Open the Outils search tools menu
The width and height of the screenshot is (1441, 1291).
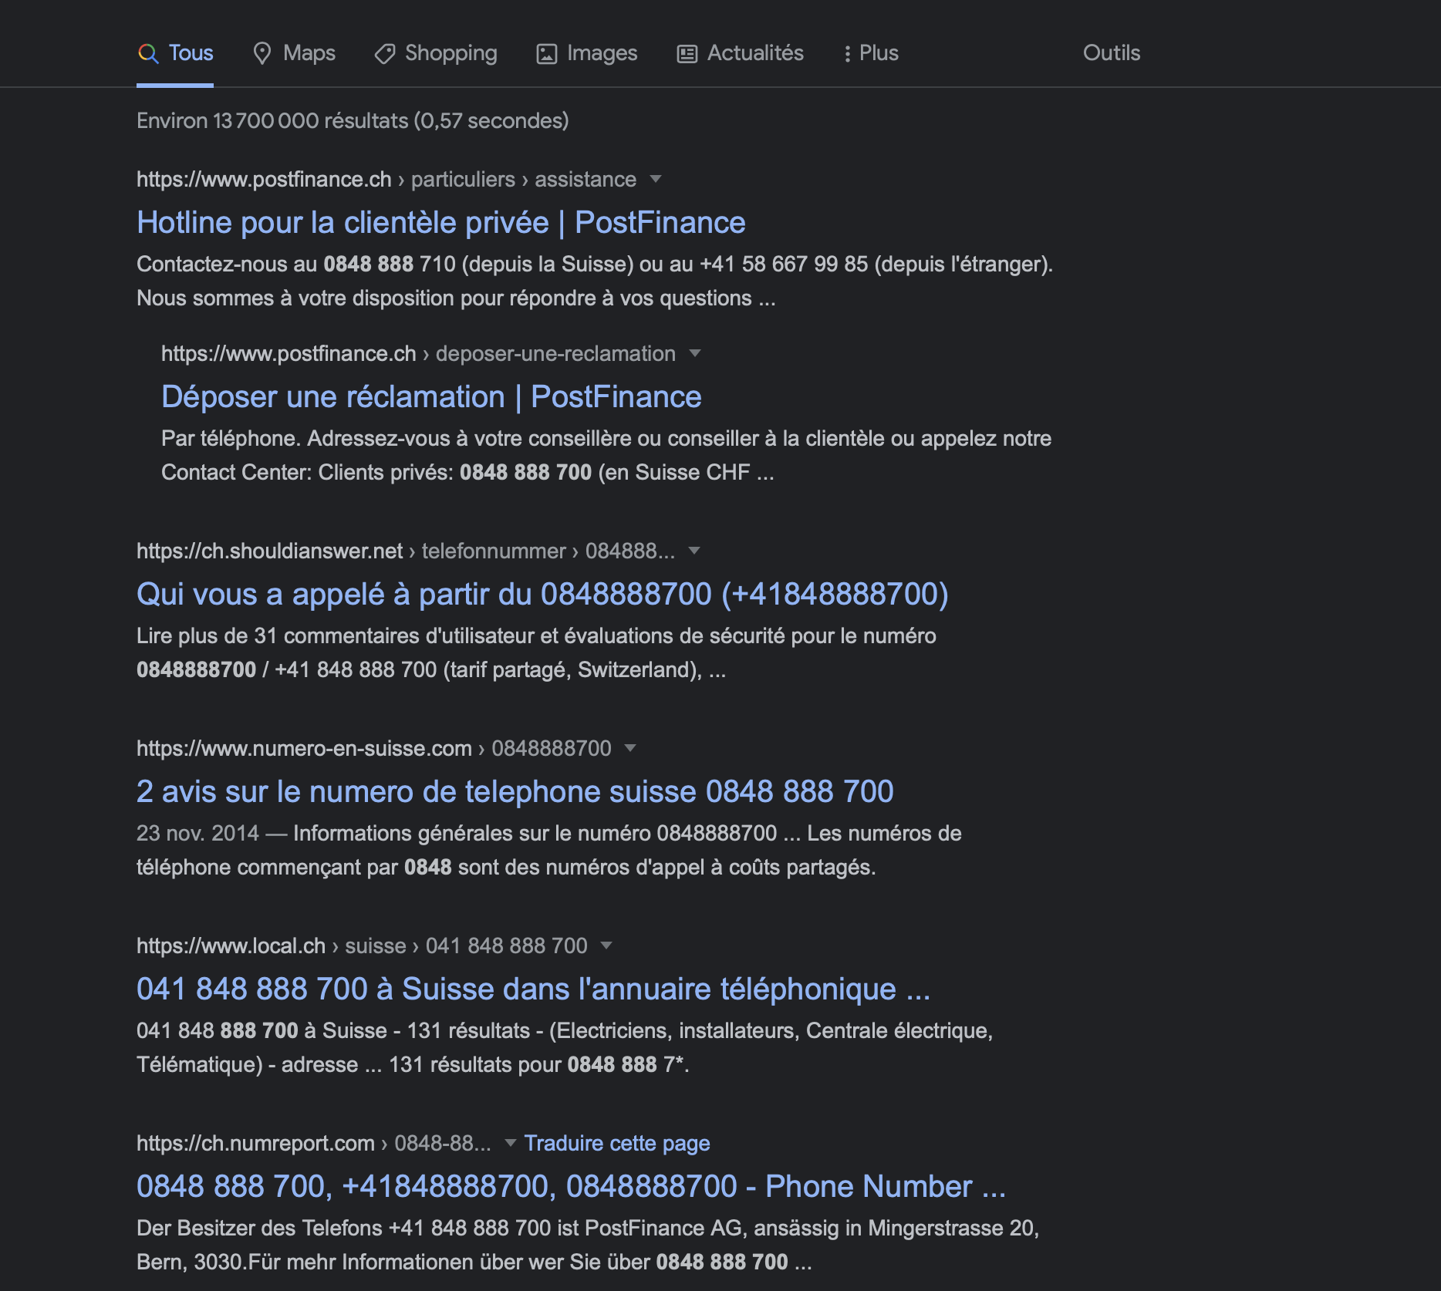[x=1111, y=53]
